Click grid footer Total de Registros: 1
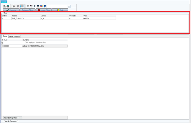The height and width of the screenshot is (123, 191). point(11,118)
